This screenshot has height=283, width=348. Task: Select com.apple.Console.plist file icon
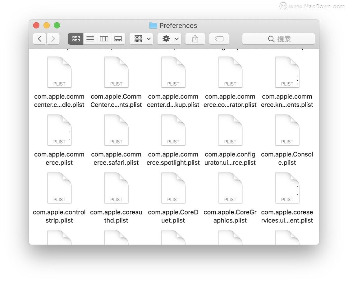(287, 130)
